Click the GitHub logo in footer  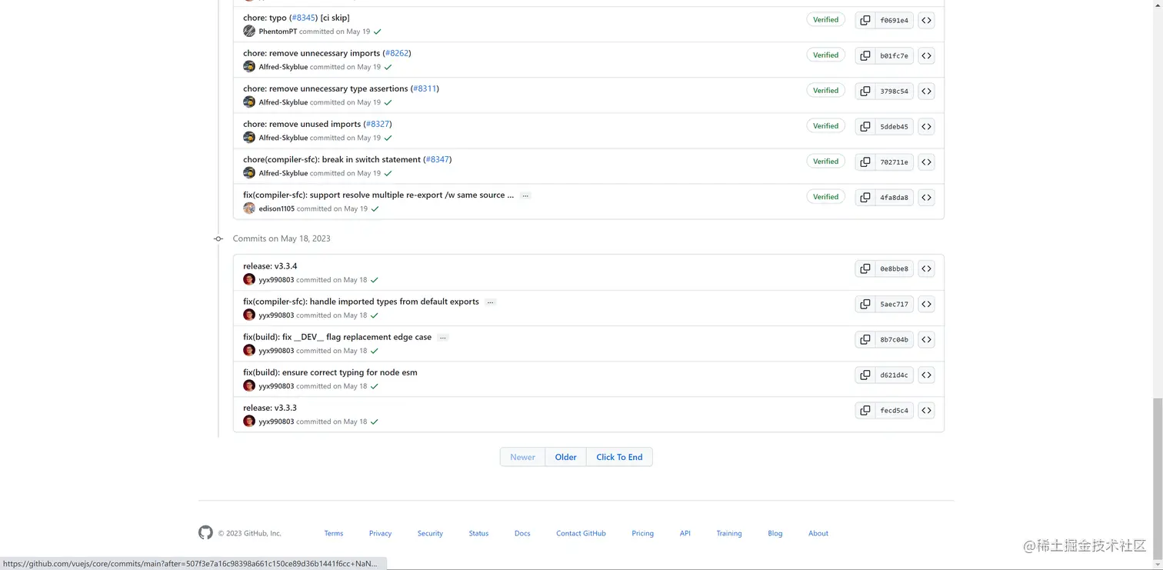(205, 532)
